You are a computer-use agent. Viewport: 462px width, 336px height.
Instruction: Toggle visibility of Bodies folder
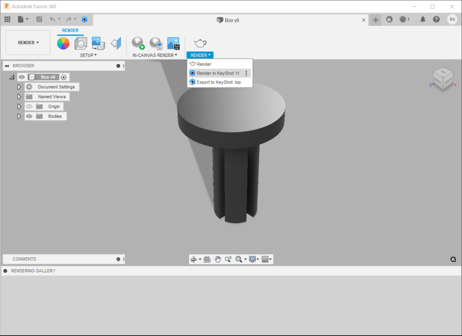point(29,116)
